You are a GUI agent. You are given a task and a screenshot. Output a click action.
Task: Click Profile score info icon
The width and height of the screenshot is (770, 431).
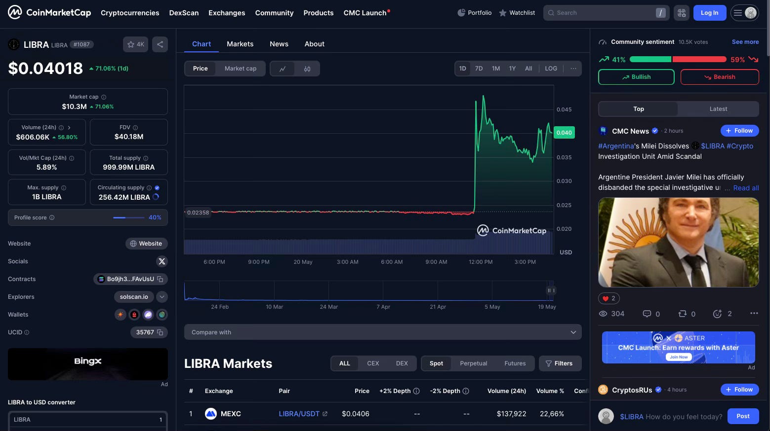click(x=52, y=217)
